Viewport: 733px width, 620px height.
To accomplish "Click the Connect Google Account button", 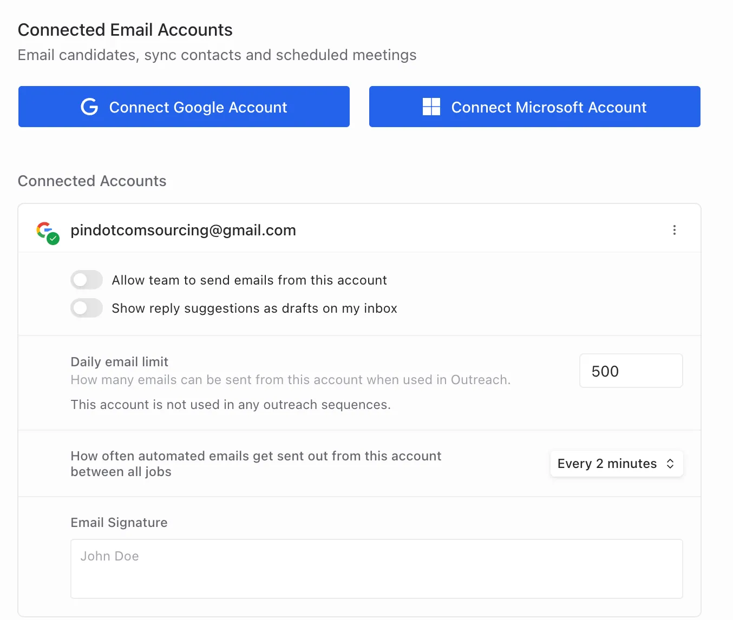I will [x=184, y=107].
